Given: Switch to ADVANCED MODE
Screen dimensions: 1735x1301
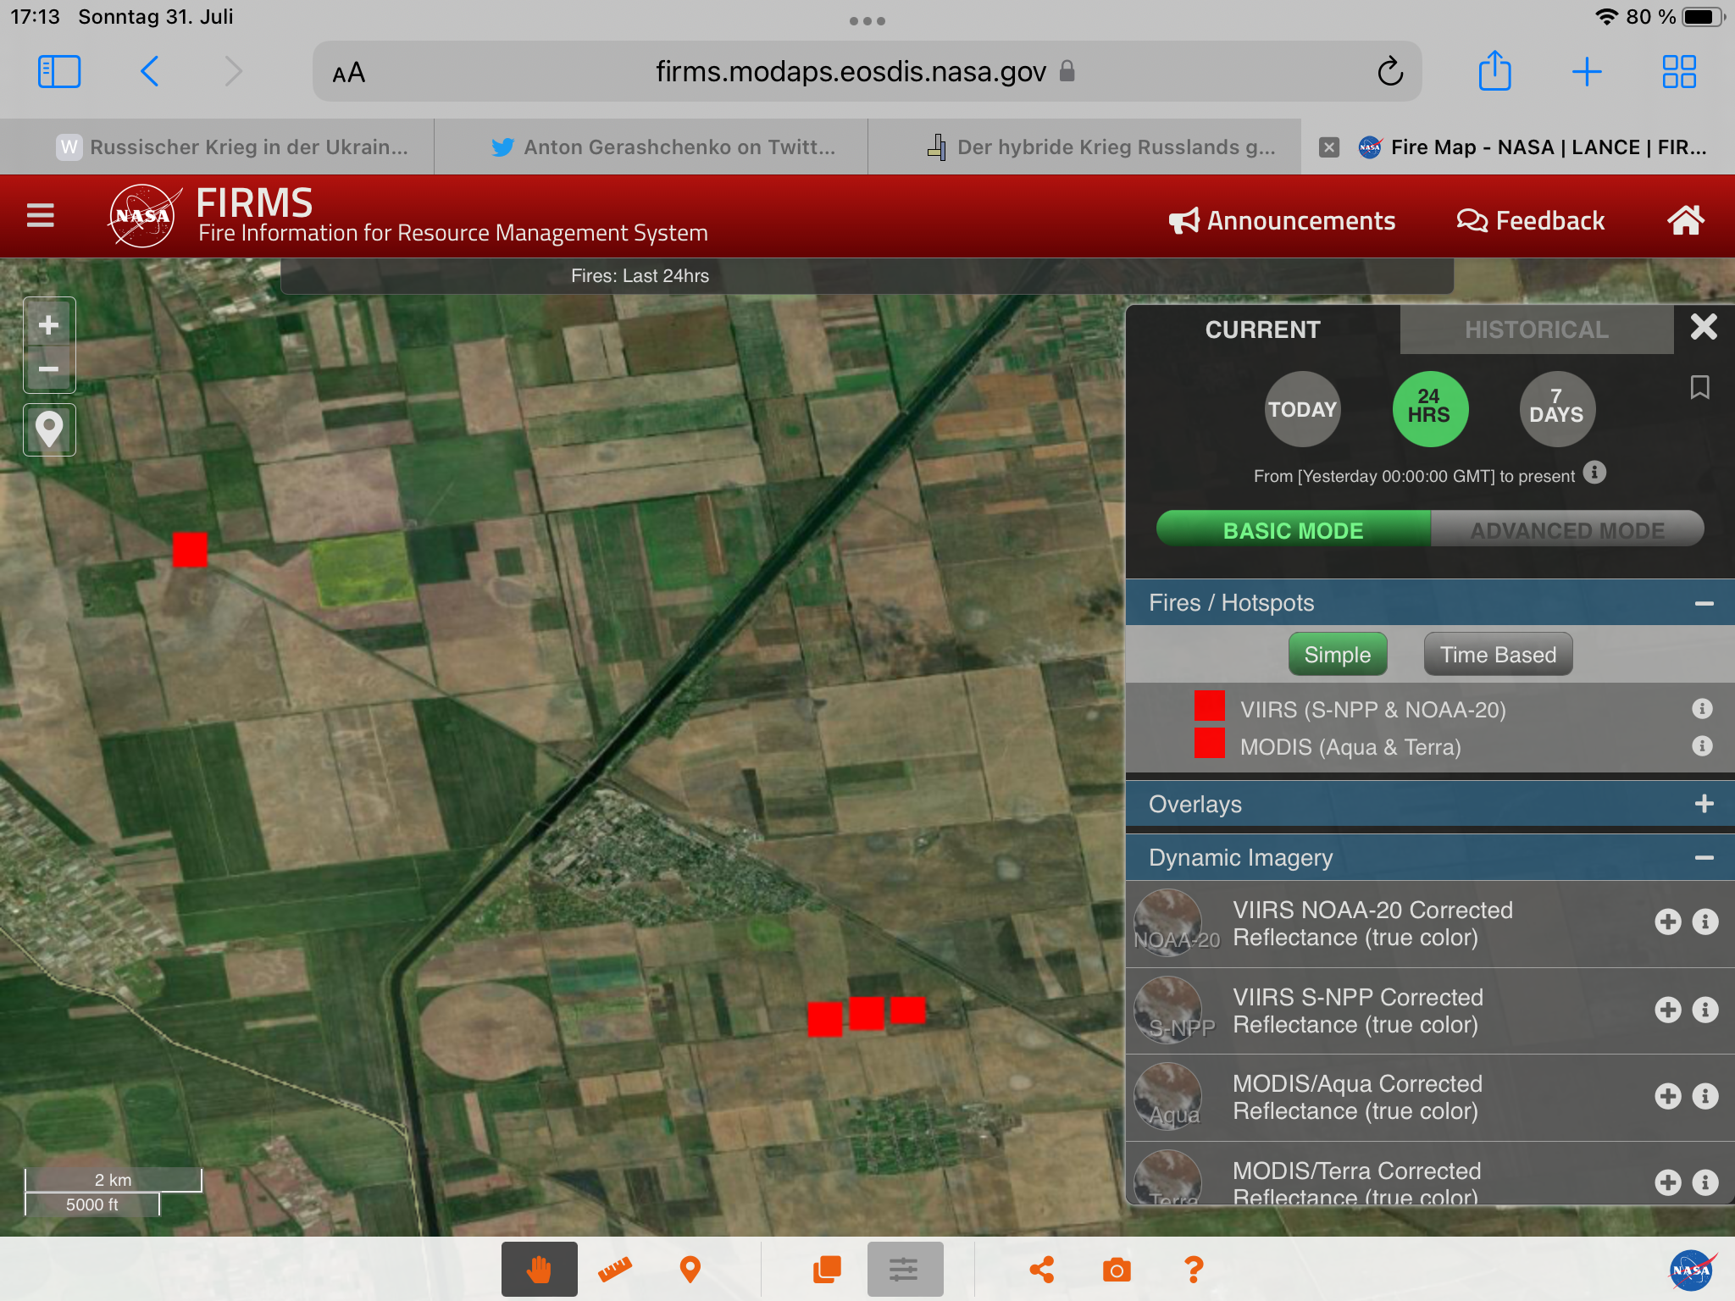Looking at the screenshot, I should (1567, 530).
